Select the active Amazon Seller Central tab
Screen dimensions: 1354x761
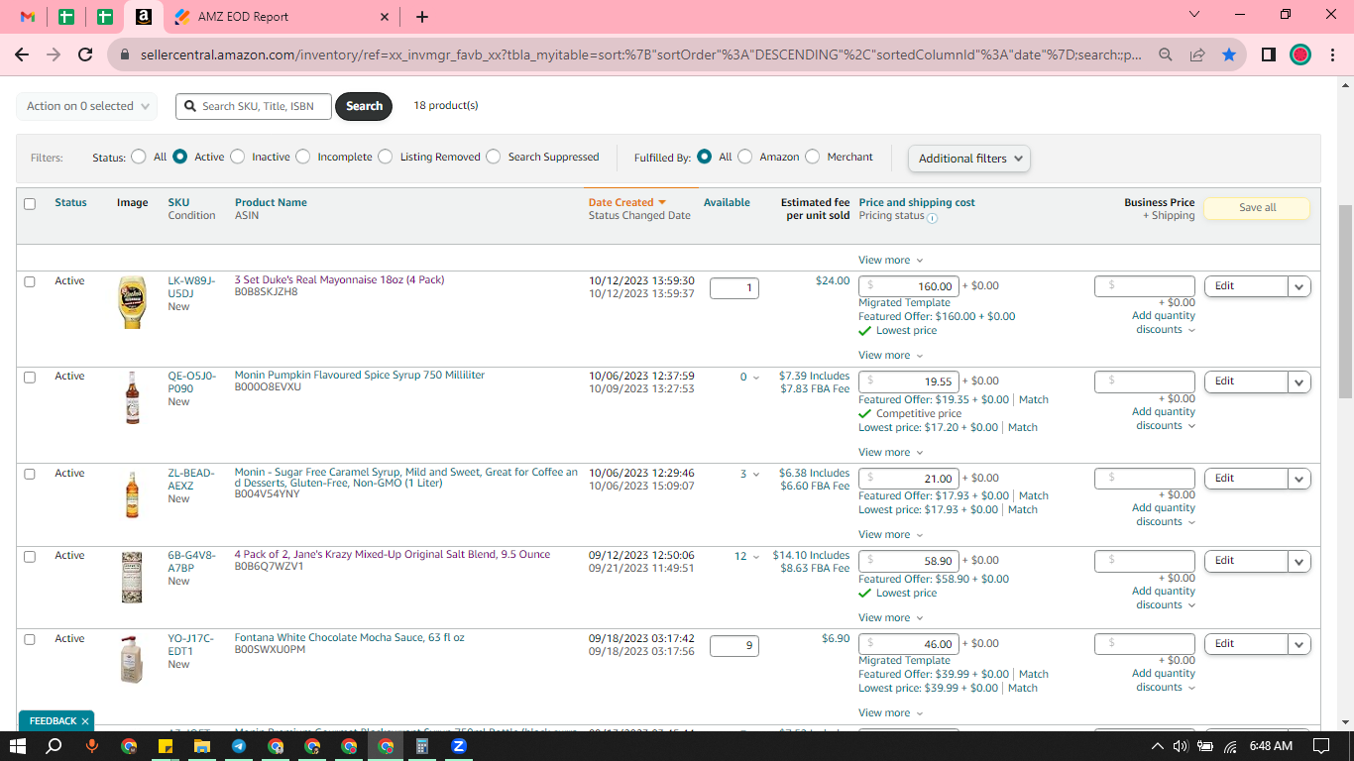coord(144,17)
